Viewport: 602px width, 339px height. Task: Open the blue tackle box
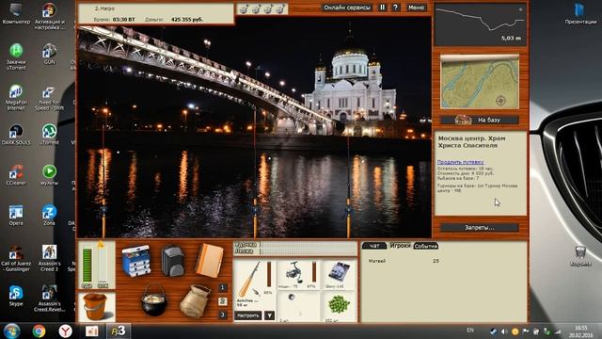[x=135, y=262]
